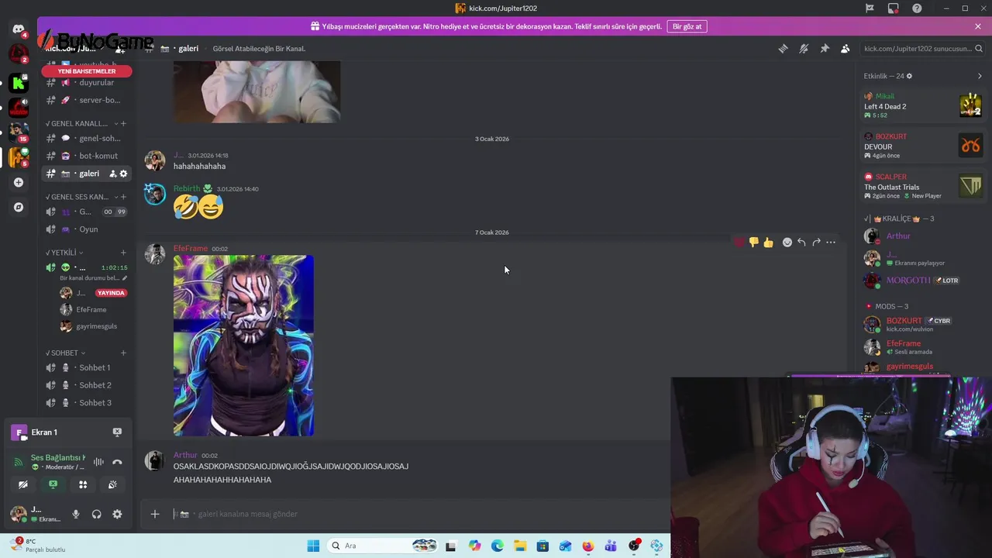Screen dimensions: 992x558
Task: Select gayrimesguls in the voice channel
Action: [93, 326]
